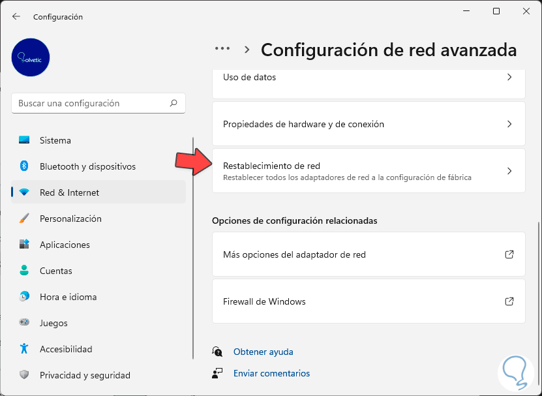Click the Juegos controller icon
Viewport: 542px width, 396px height.
tap(24, 323)
